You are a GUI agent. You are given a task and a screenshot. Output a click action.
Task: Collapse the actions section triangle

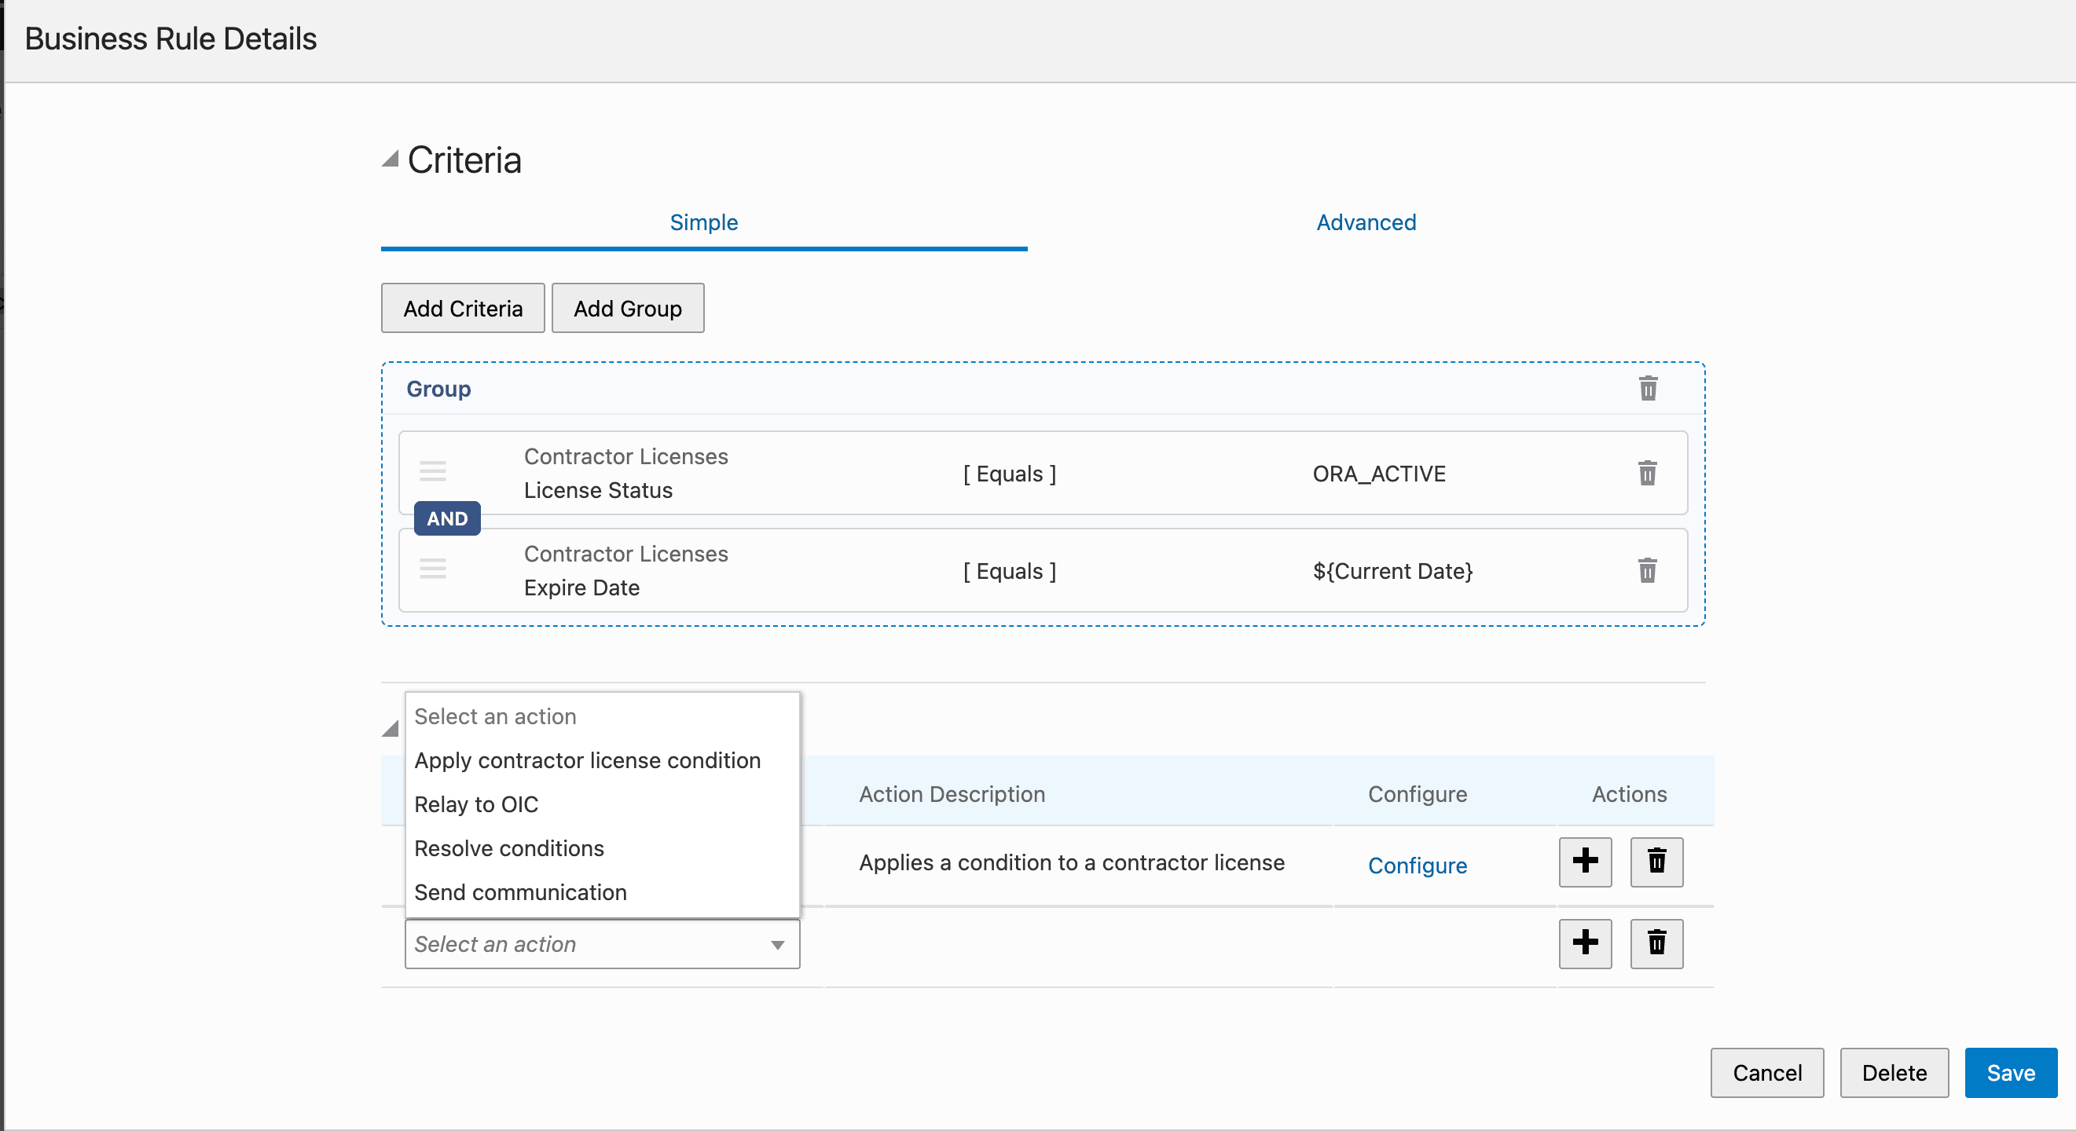pyautogui.click(x=390, y=728)
